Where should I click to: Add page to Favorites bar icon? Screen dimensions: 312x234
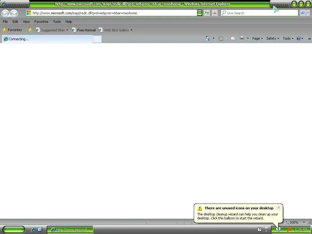click(x=30, y=30)
